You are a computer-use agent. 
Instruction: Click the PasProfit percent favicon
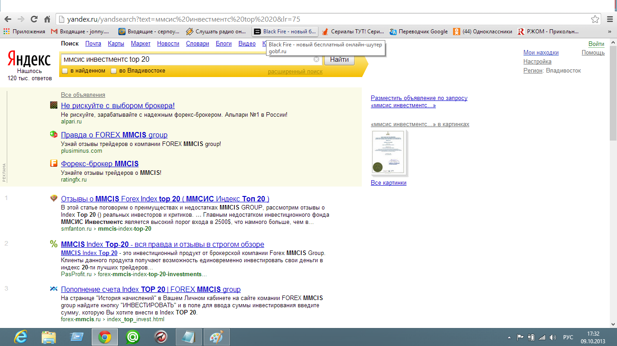point(54,244)
